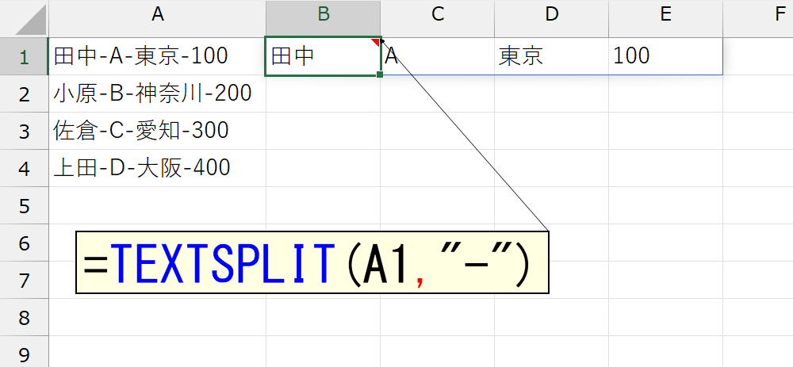Click cell C1 showing A
Viewport: 793px width, 367px height.
[438, 56]
